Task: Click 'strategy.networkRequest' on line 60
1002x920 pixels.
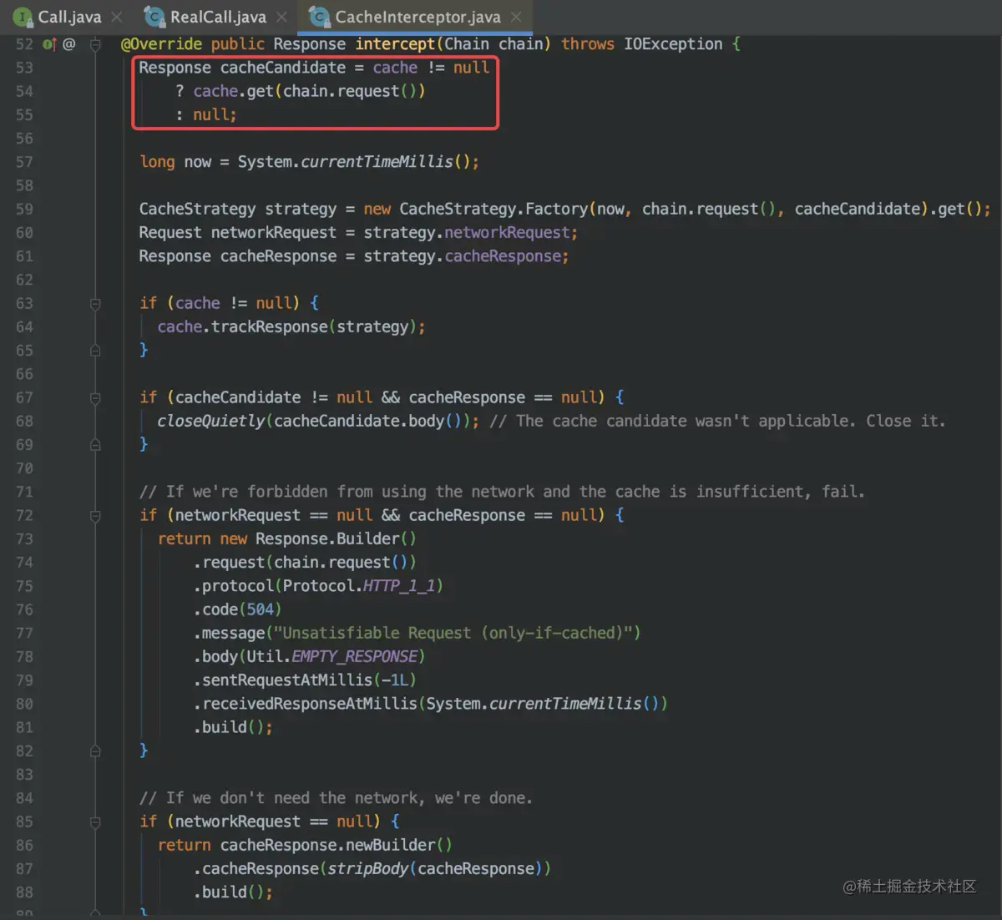Action: pyautogui.click(x=467, y=233)
